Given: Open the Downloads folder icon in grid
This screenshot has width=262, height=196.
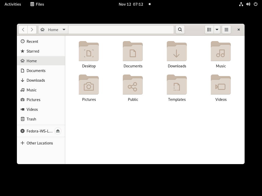Looking at the screenshot, I should tap(177, 51).
